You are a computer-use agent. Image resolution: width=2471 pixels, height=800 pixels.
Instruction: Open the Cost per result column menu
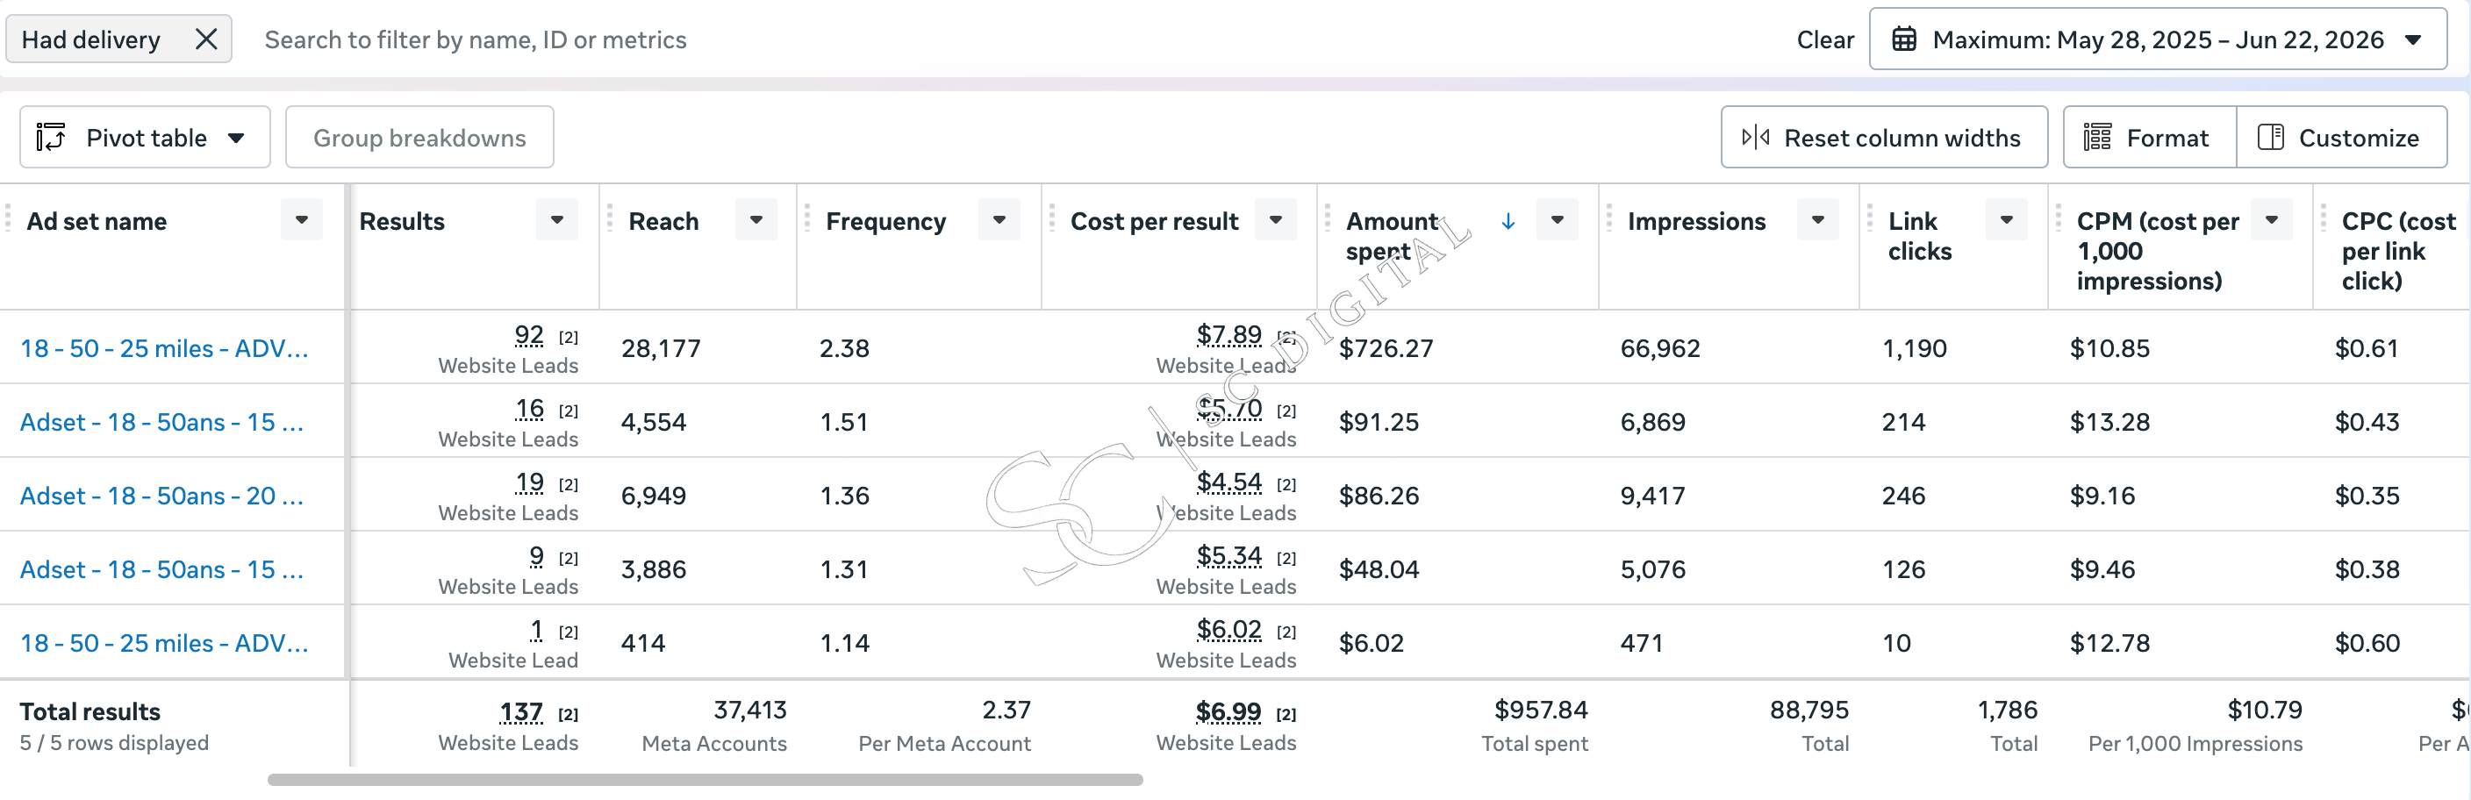point(1276,221)
